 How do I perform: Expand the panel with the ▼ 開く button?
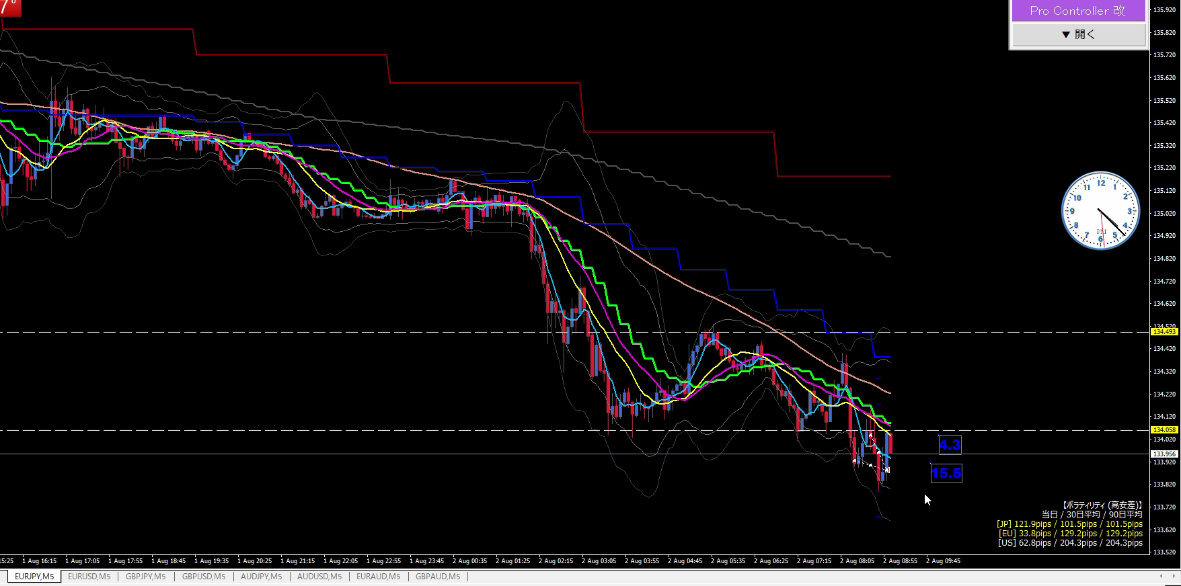click(x=1078, y=34)
